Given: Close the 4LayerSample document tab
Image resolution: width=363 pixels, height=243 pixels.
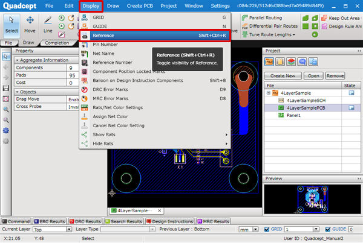Looking at the screenshot, I should click(160, 210).
